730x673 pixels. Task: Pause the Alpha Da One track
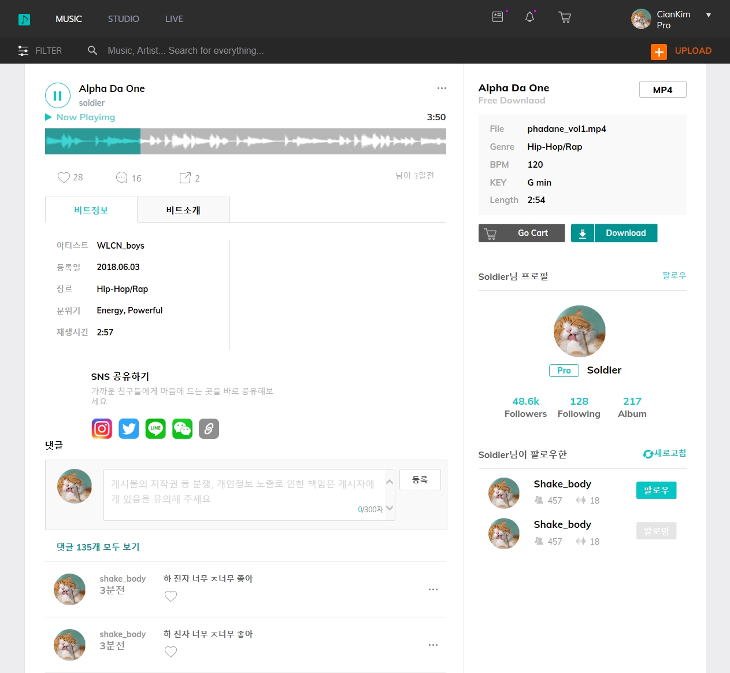58,96
